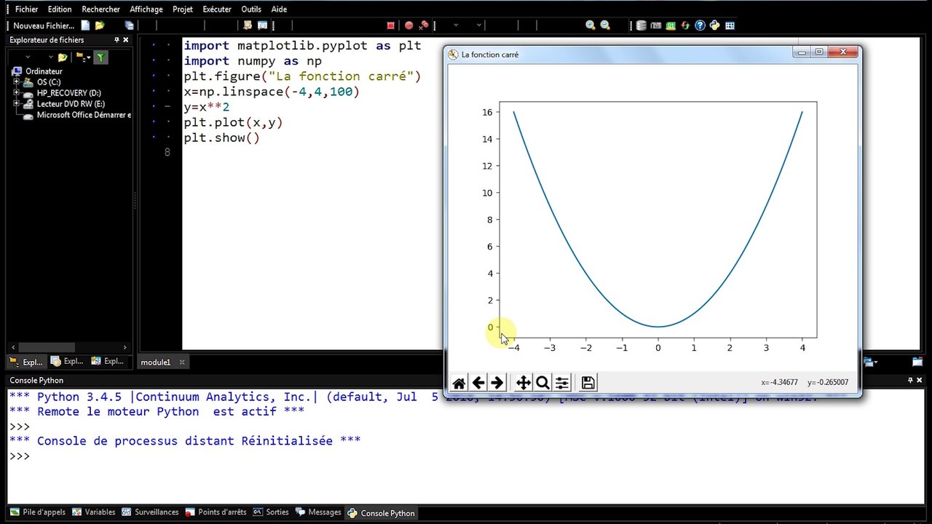The height and width of the screenshot is (524, 932).
Task: Select the Ordinateur tree item
Action: (x=44, y=71)
